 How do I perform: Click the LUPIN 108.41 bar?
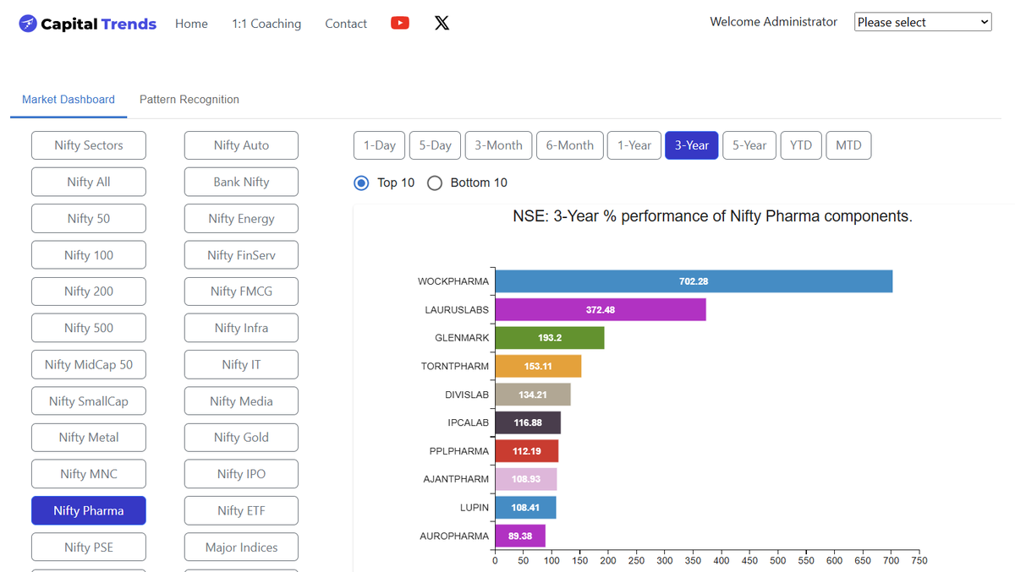click(x=525, y=508)
